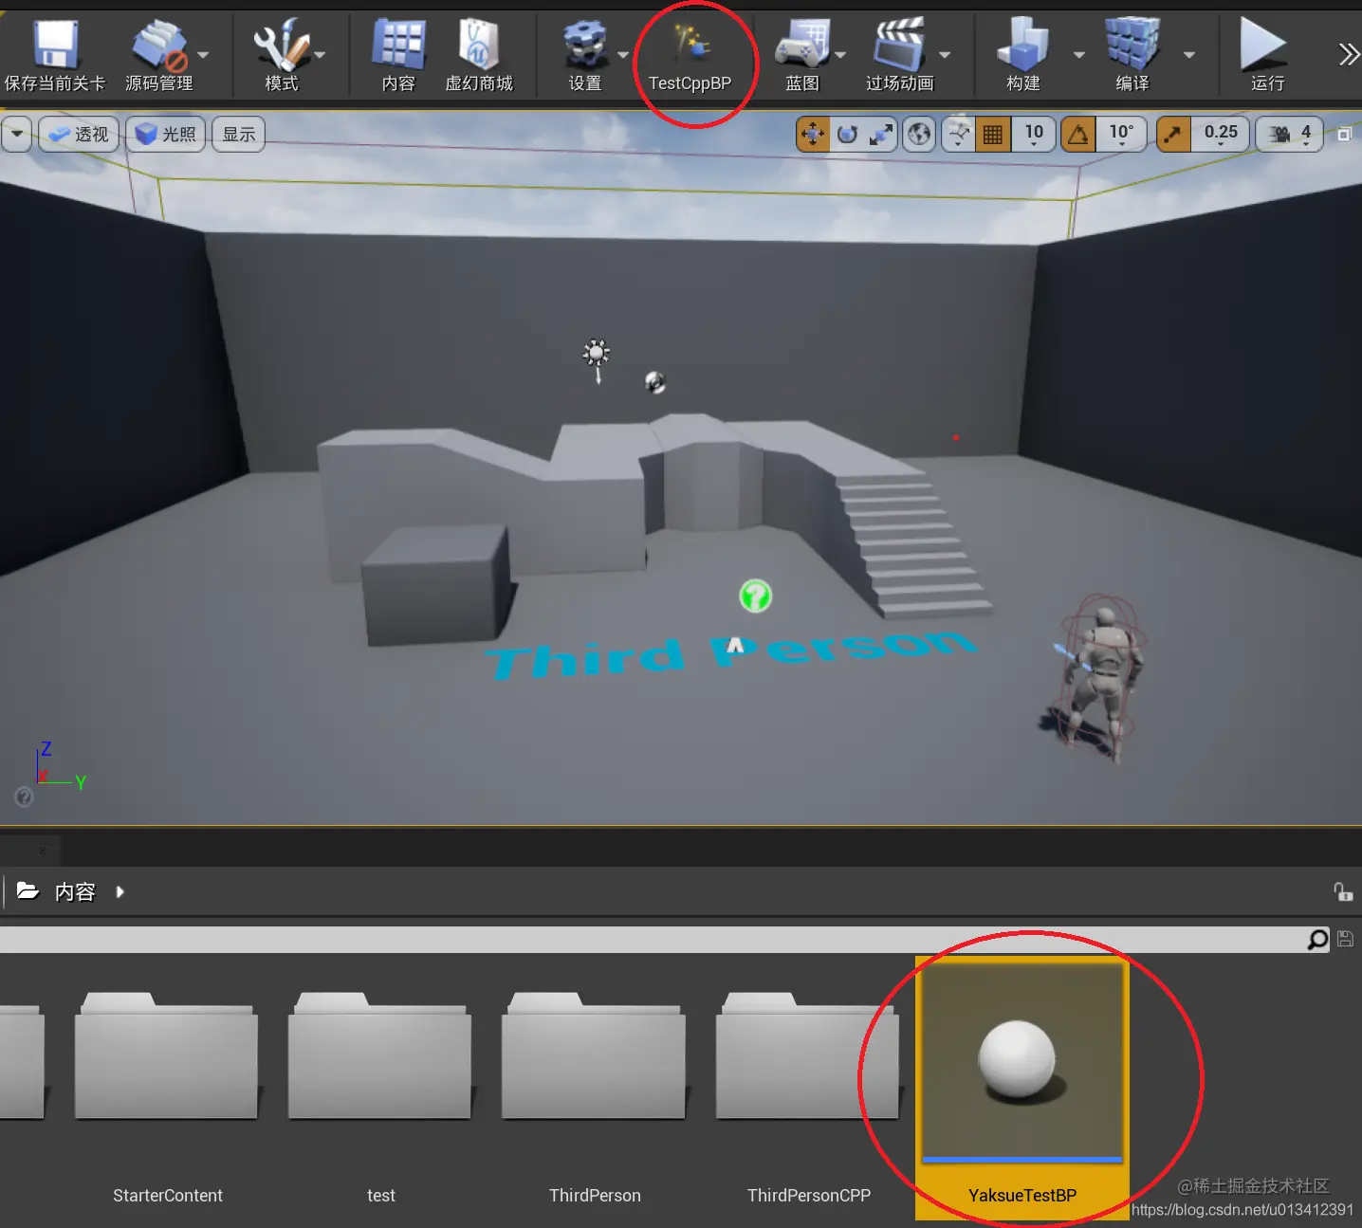This screenshot has height=1228, width=1362.
Task: Click the content browser lock icon
Action: (x=1343, y=891)
